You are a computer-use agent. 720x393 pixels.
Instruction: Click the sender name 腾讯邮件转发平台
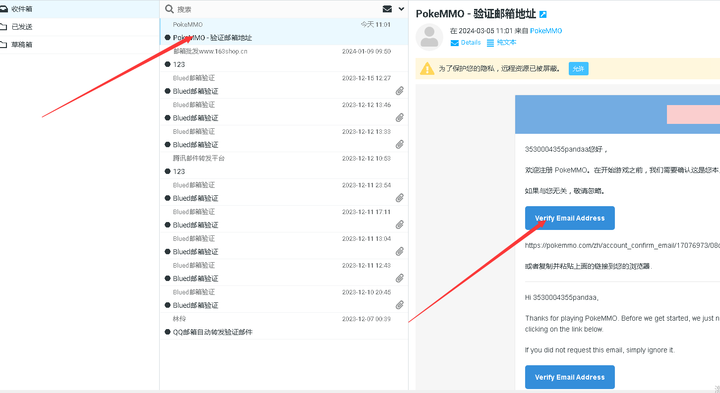pyautogui.click(x=199, y=158)
